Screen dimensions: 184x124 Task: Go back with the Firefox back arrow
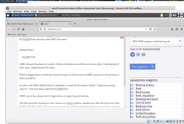click(x=9, y=29)
